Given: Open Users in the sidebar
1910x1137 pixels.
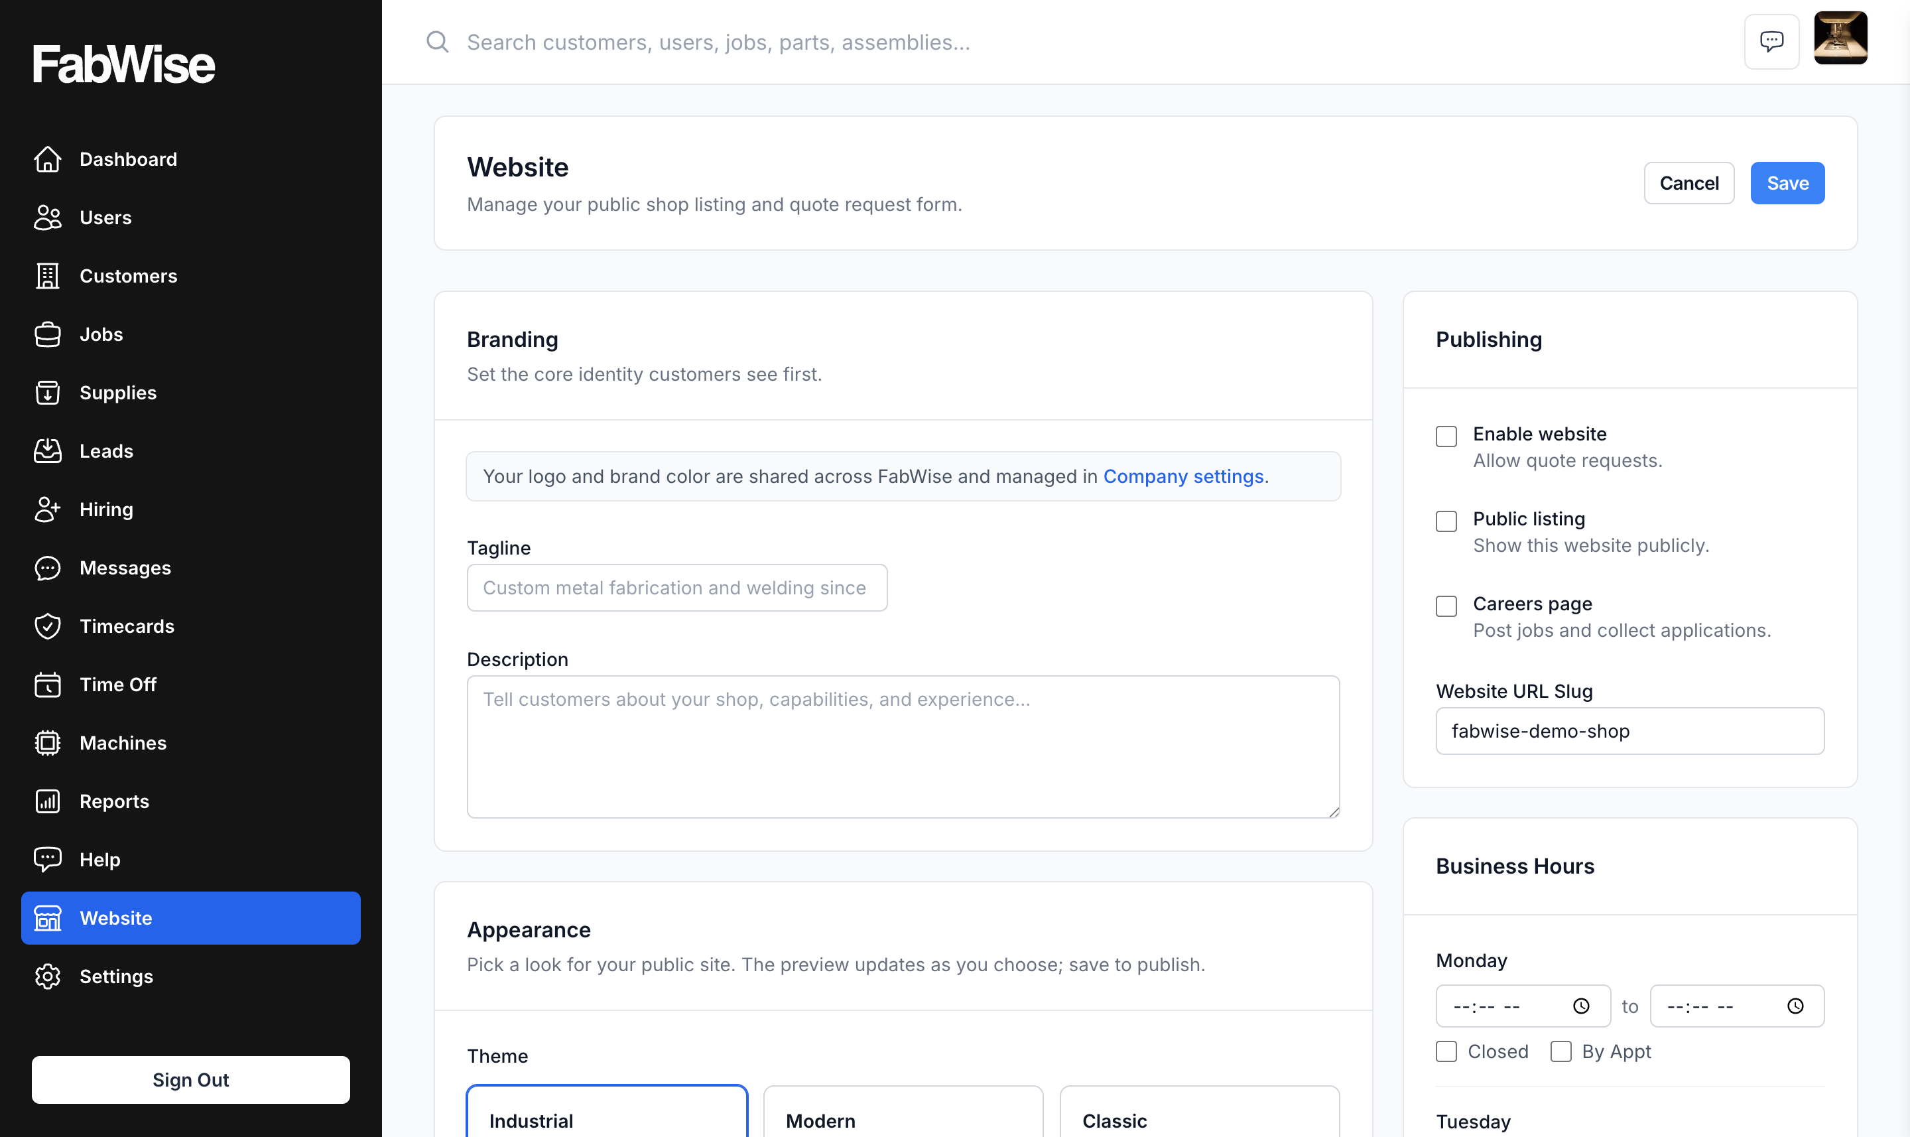Looking at the screenshot, I should click(191, 218).
